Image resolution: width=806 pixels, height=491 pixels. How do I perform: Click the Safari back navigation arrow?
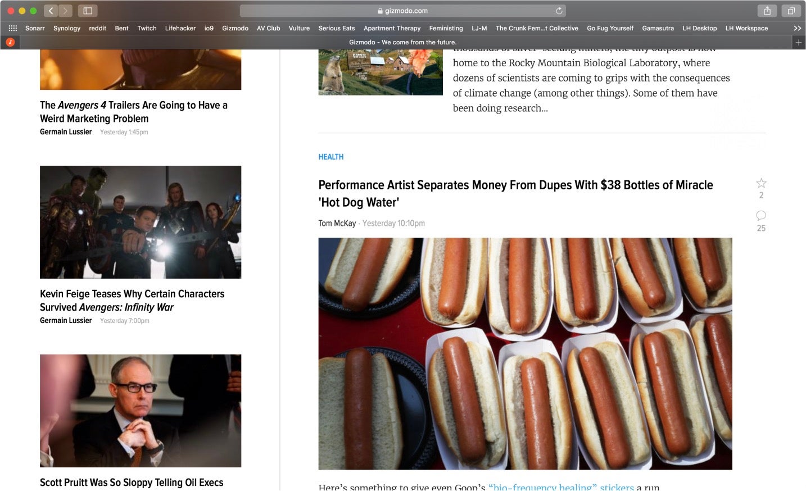point(51,11)
